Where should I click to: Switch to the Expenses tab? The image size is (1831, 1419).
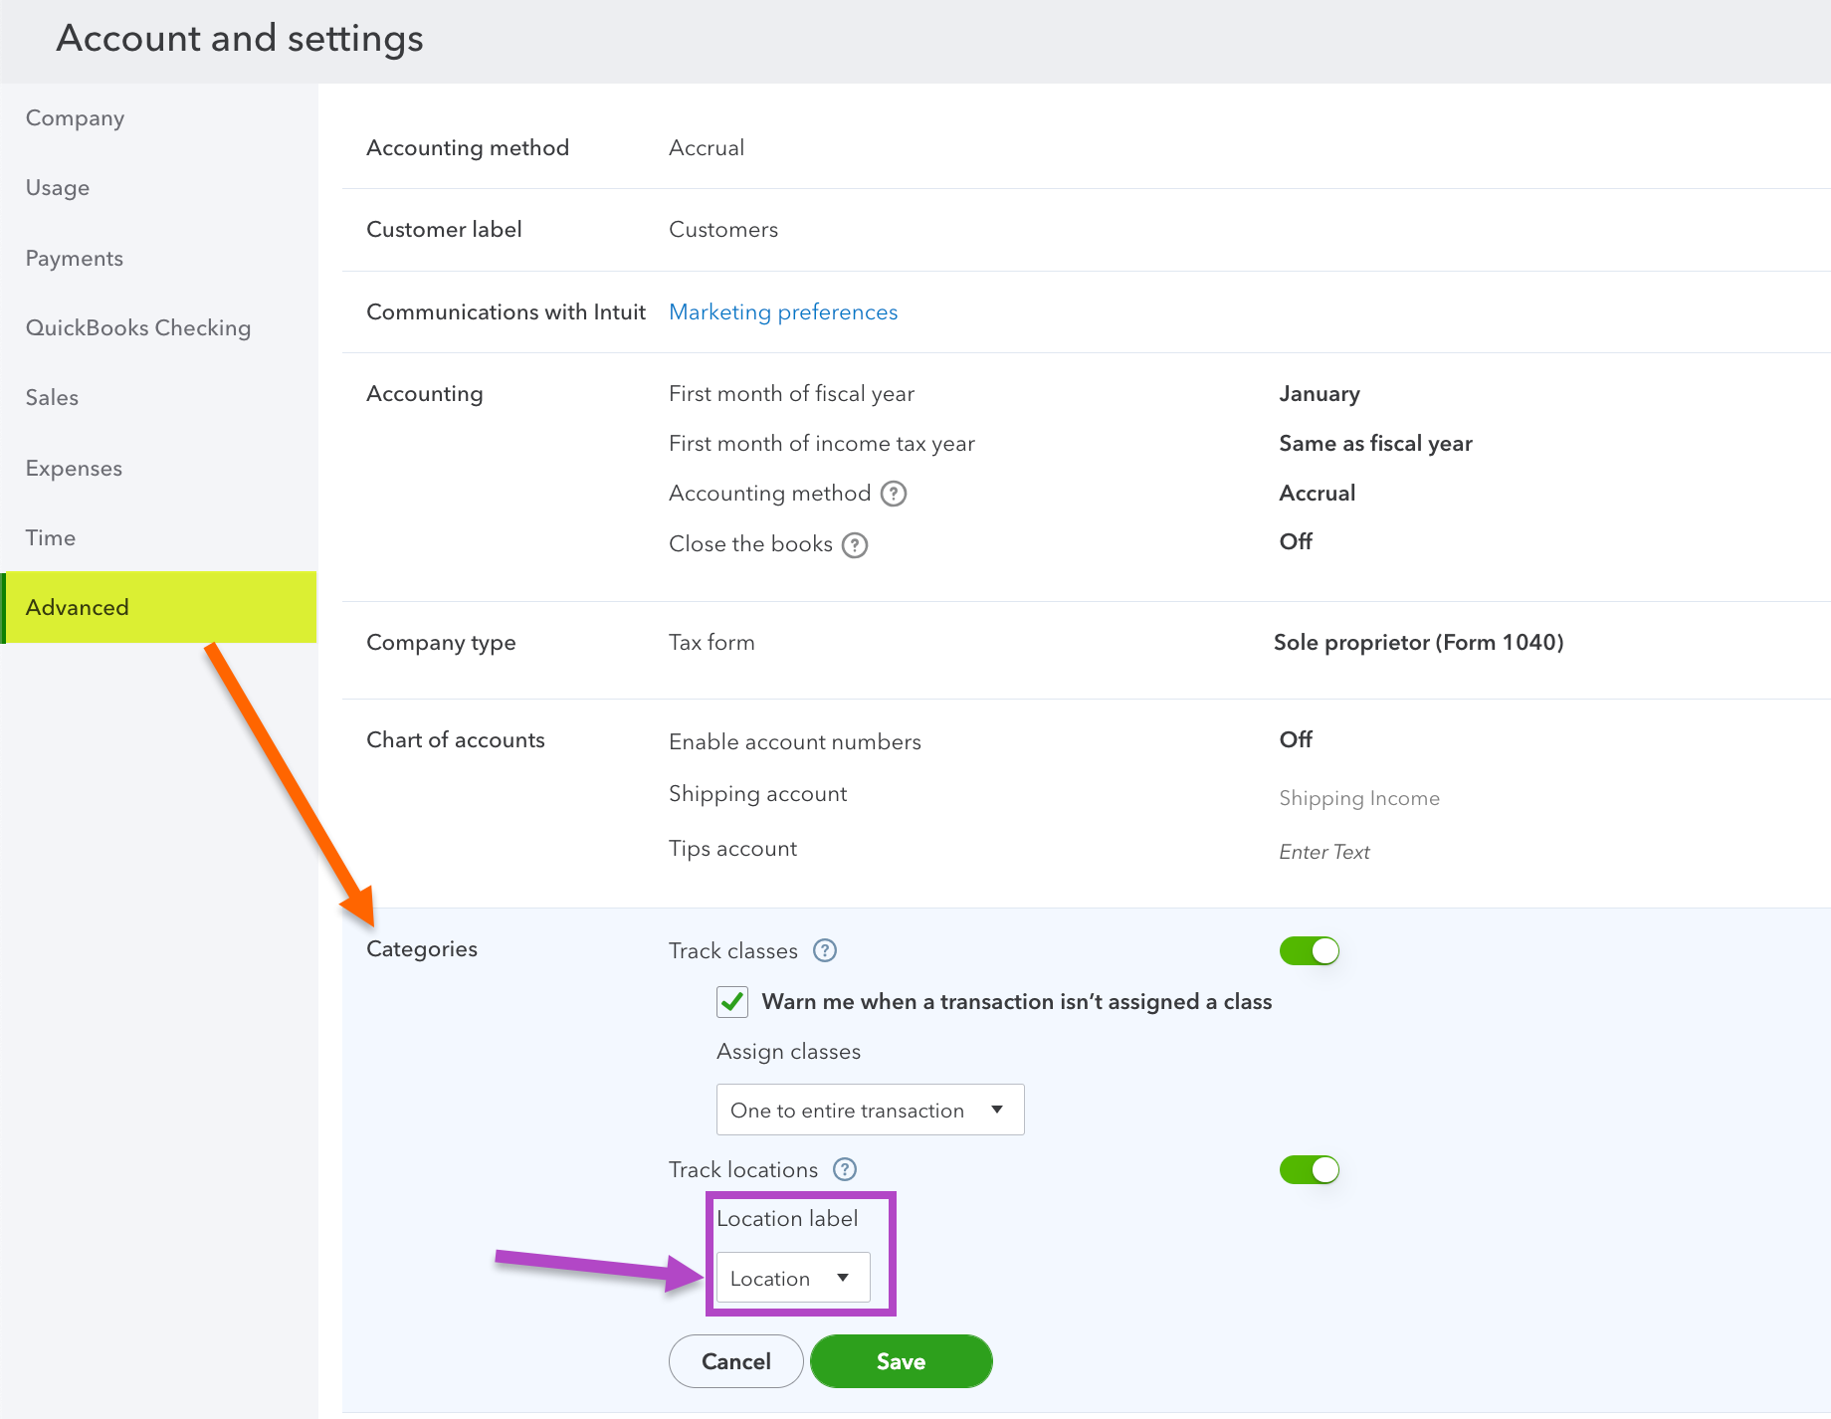click(x=74, y=469)
